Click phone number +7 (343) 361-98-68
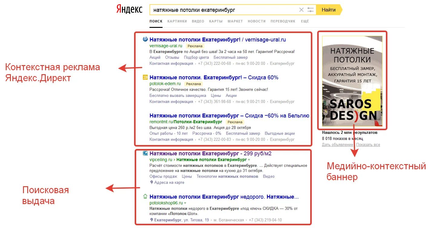This screenshot has width=431, height=228. pos(214,102)
